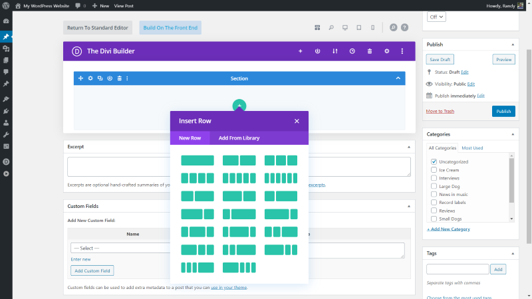The width and height of the screenshot is (532, 299).
Task: Open the Pages sidebar icon
Action: [6, 60]
